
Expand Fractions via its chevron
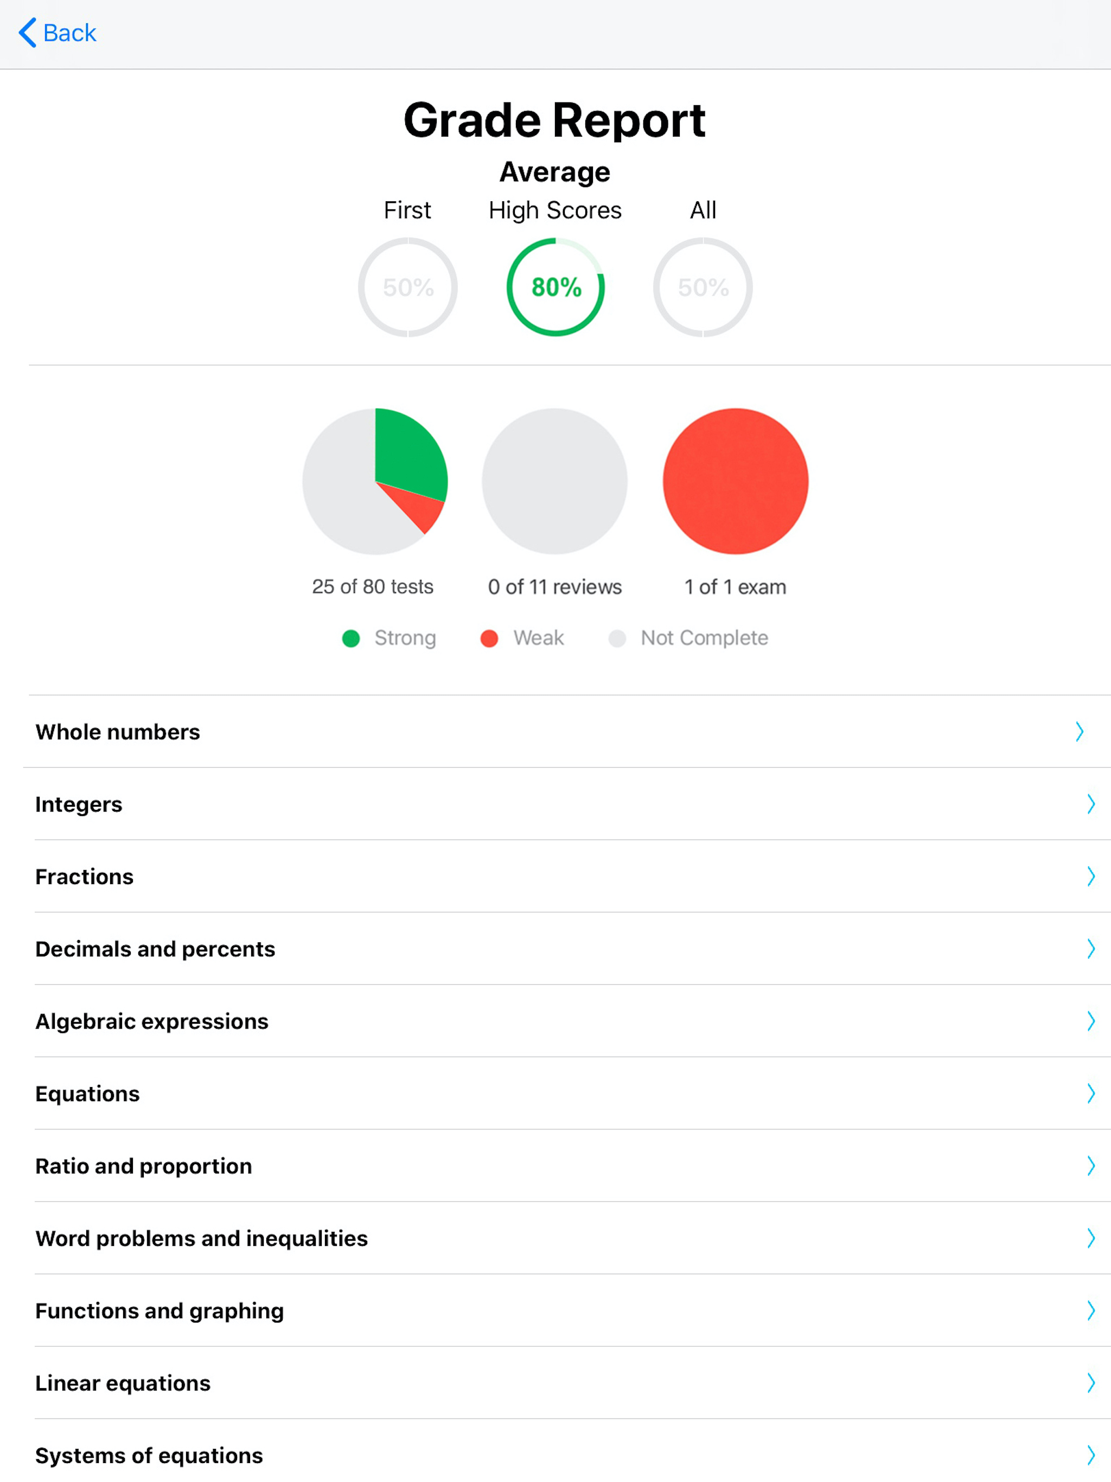(1091, 876)
